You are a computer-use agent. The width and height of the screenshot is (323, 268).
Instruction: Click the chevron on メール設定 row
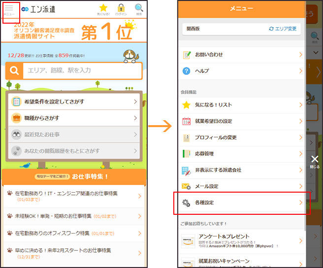point(301,186)
